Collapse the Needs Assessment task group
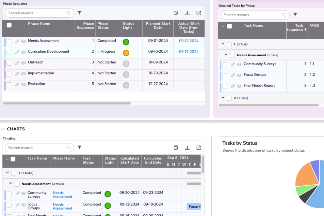Screen dimensions: 324x216 tap(226, 55)
